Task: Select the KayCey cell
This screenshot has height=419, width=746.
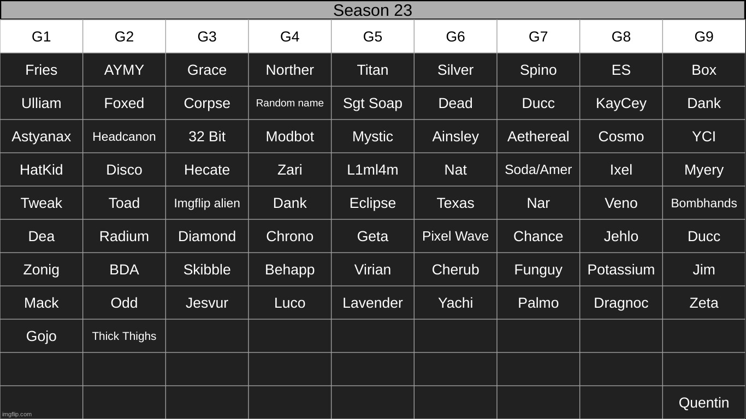Action: [621, 103]
